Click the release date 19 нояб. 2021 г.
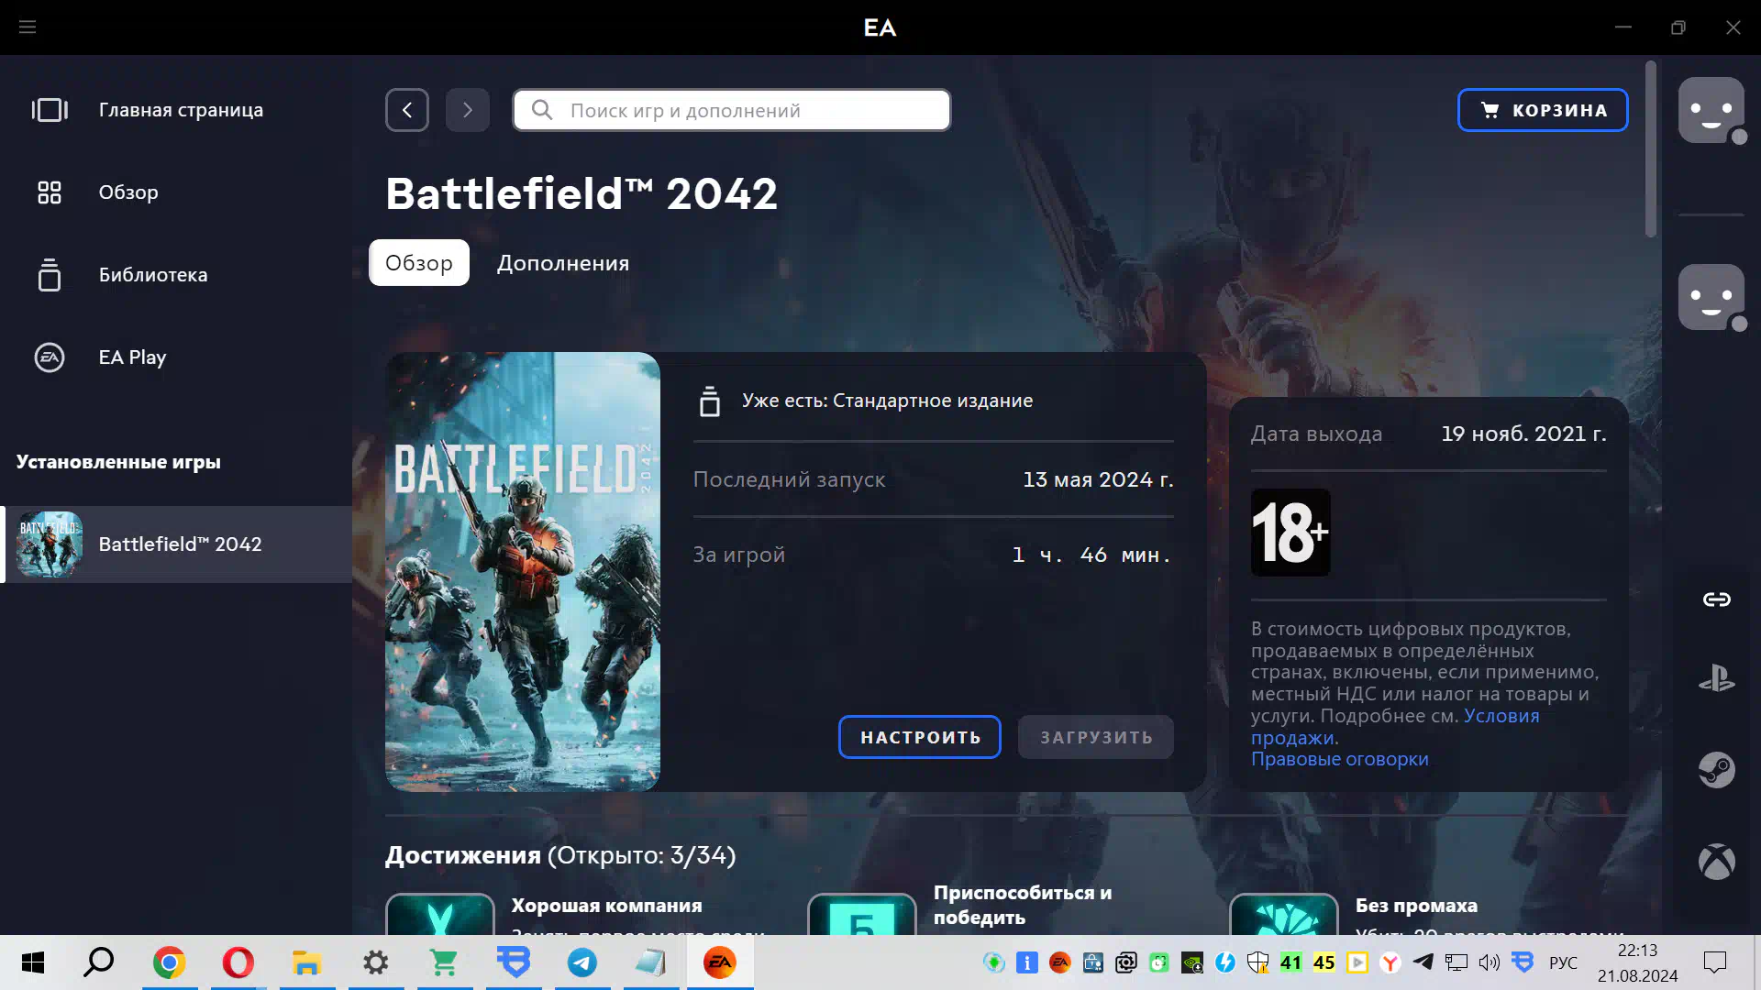 click(1523, 434)
